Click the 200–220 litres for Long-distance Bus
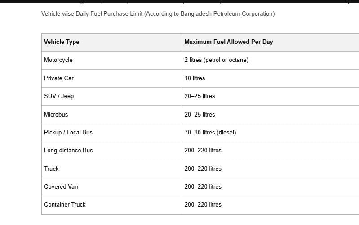This screenshot has width=359, height=225. [203, 150]
